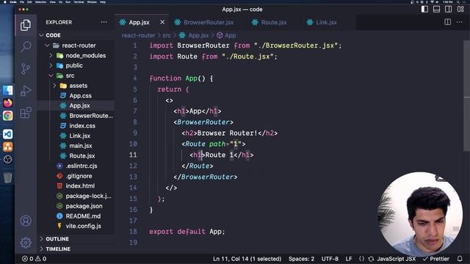Open Firefox from the dock
The width and height of the screenshot is (470, 264).
click(x=8, y=103)
